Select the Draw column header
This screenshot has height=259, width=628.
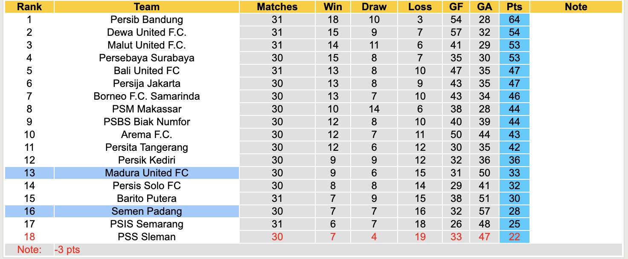[x=374, y=7]
